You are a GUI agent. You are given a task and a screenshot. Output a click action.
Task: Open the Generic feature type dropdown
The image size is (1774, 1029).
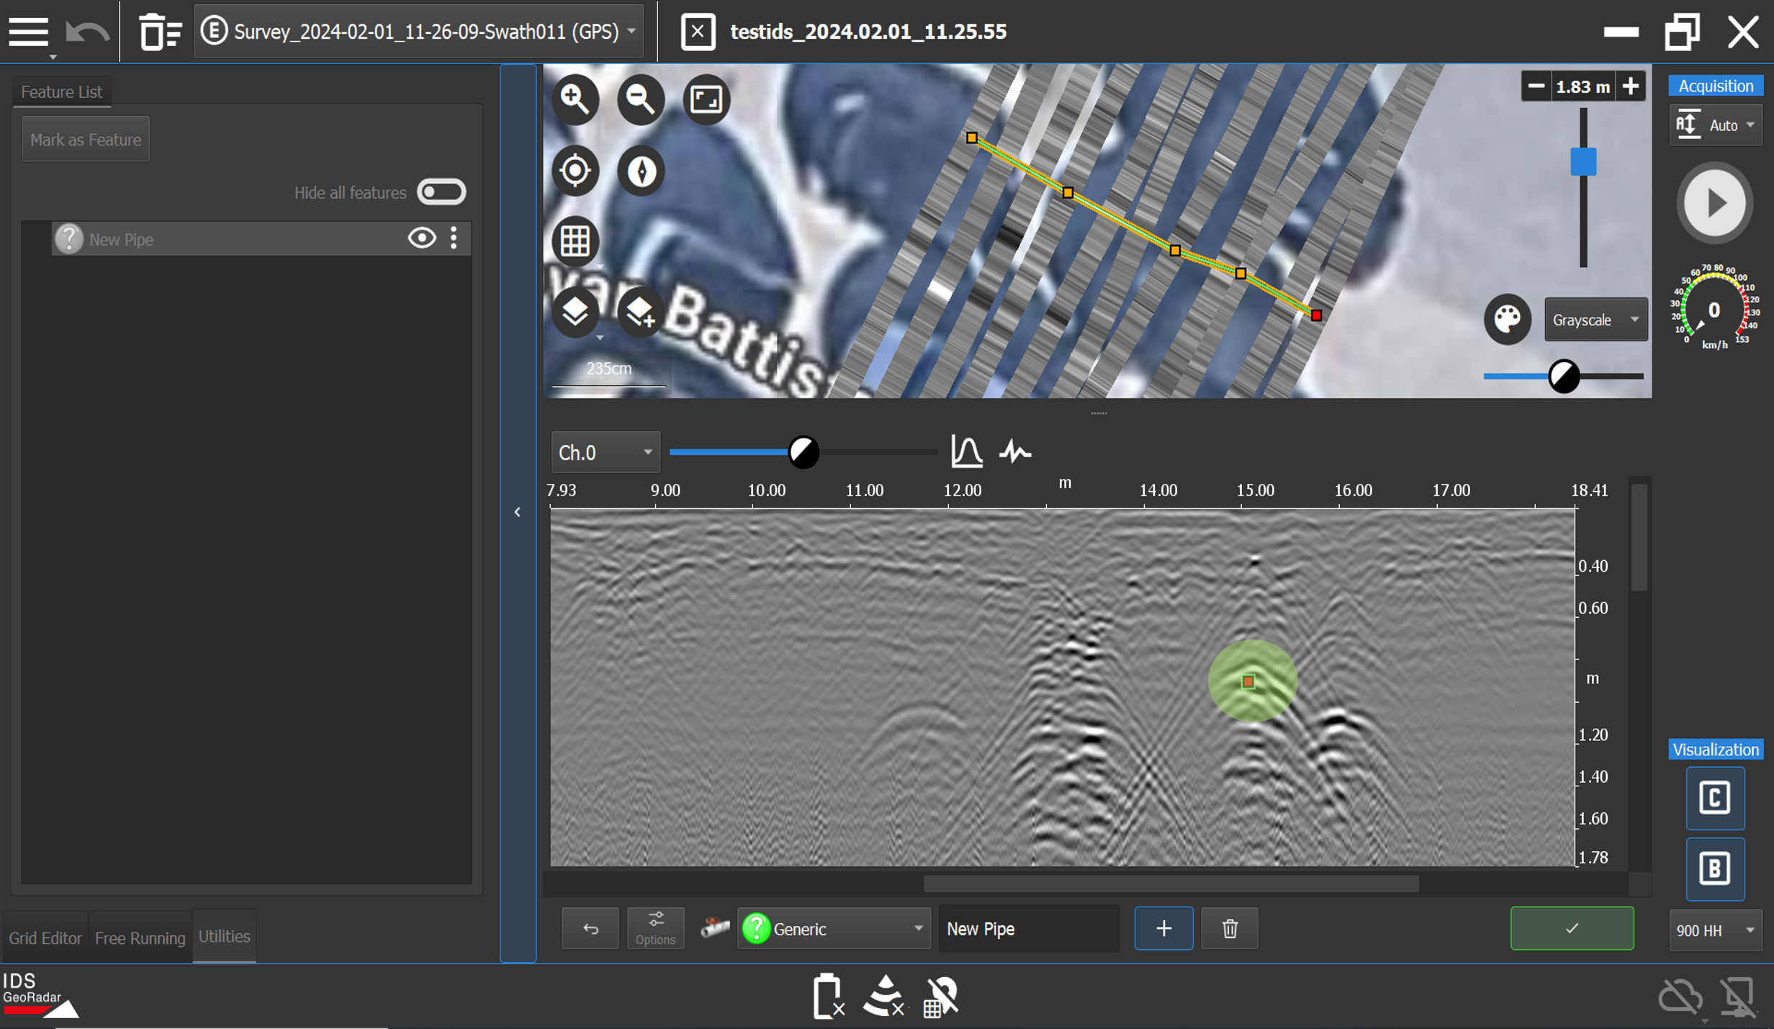point(833,929)
